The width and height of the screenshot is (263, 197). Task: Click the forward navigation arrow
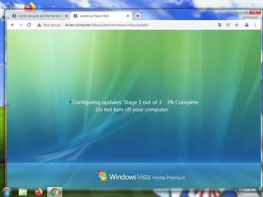(21, 25)
